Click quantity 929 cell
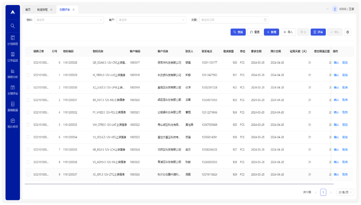Viewport: 361px width, 205px height. point(235,175)
